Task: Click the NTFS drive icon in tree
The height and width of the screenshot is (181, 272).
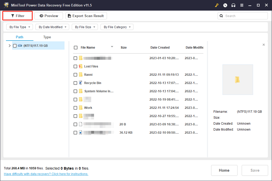Action: pyautogui.click(x=20, y=46)
